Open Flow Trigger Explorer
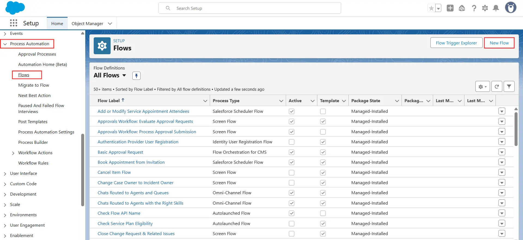Screen dimensions: 523x240 point(456,43)
